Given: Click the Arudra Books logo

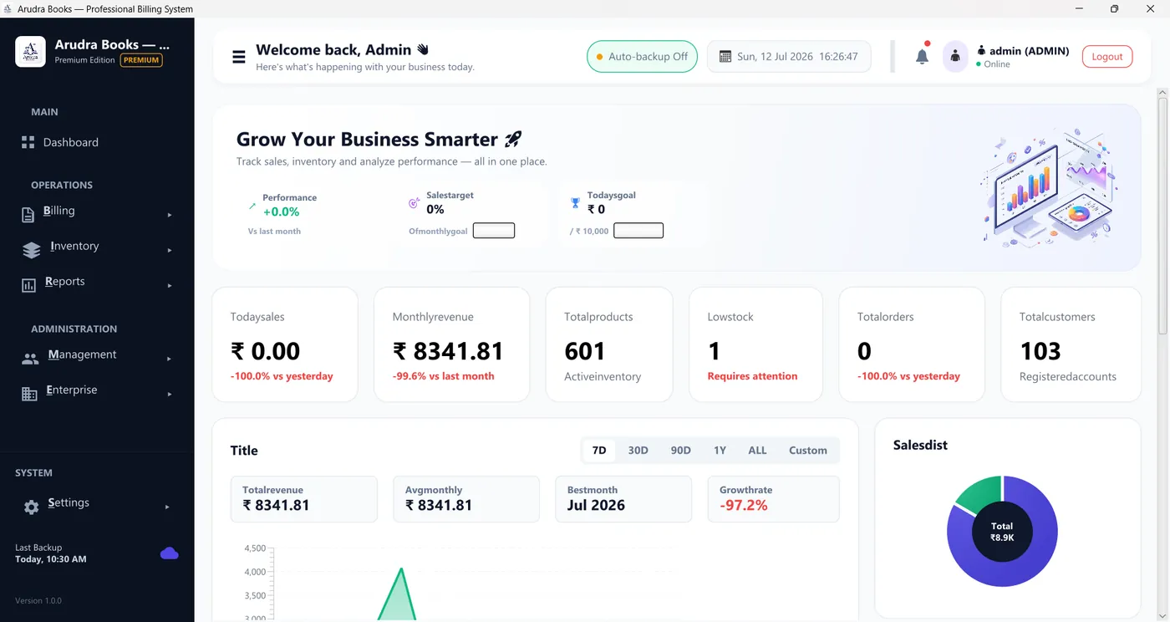Looking at the screenshot, I should tap(30, 52).
